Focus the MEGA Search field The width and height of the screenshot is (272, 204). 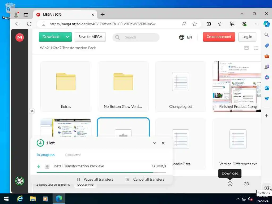[x=136, y=37]
